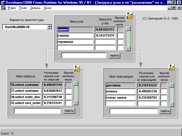Click Найти button in transaction panel
182x136 pixels.
[165, 111]
